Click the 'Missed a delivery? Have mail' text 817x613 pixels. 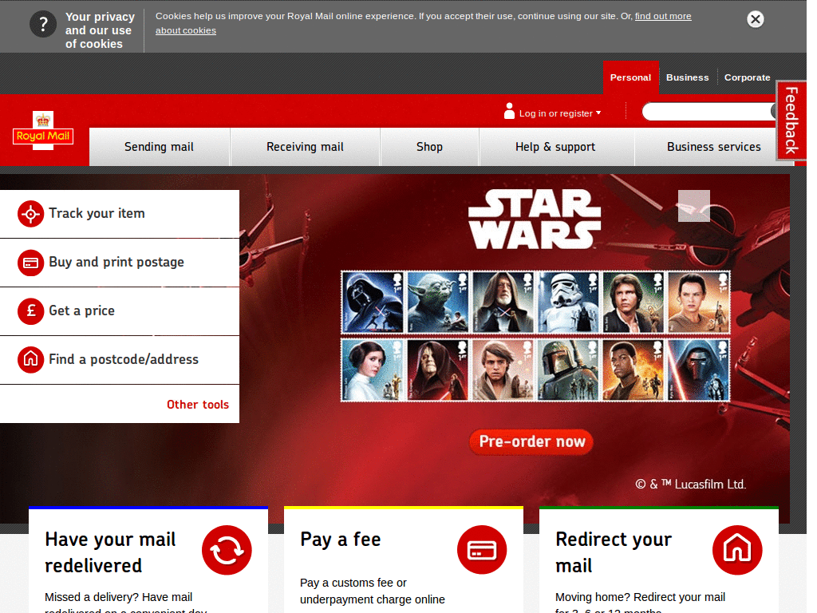coord(119,597)
